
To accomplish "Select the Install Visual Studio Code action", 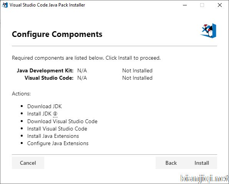I will pyautogui.click(x=57, y=129).
